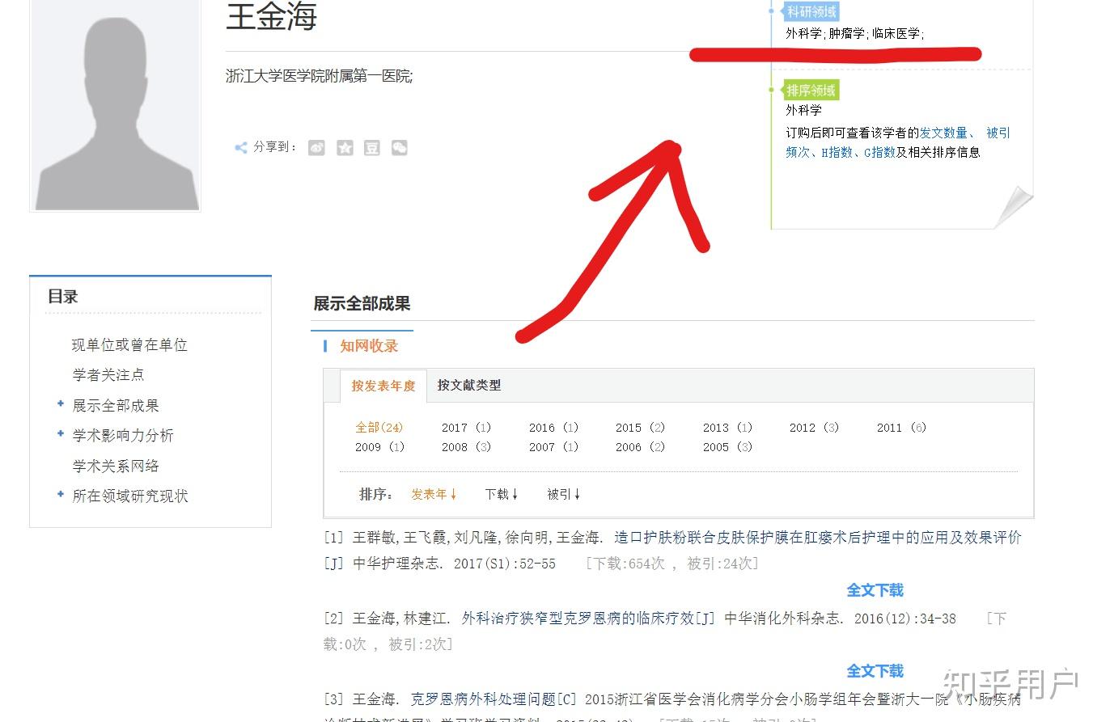Image resolution: width=1110 pixels, height=722 pixels.
Task: Share profile to Weibo icon
Action: click(316, 148)
